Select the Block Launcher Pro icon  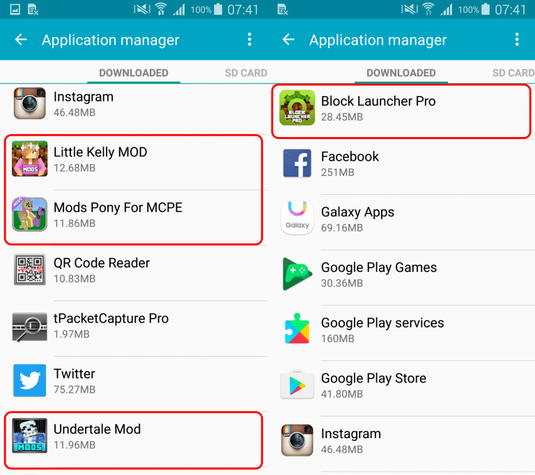coord(297,108)
